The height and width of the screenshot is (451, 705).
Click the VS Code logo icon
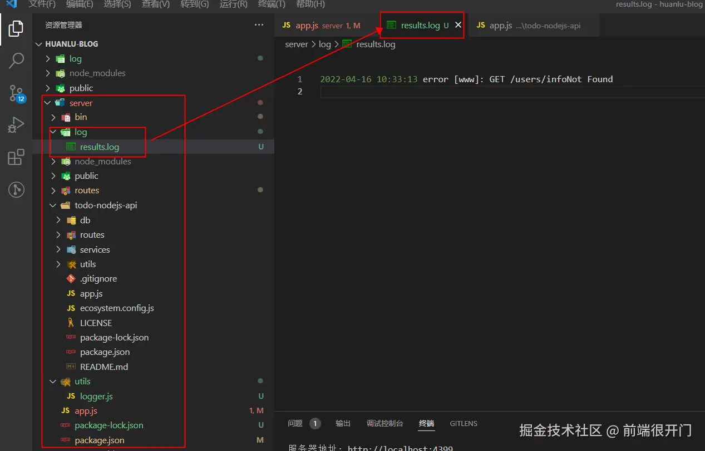tap(11, 4)
